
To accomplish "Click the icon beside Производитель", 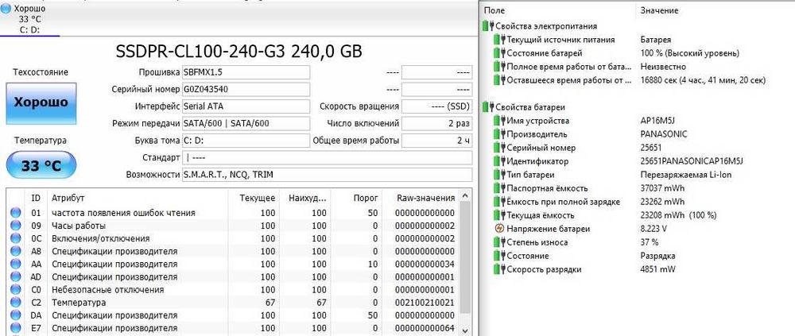I will click(x=500, y=134).
